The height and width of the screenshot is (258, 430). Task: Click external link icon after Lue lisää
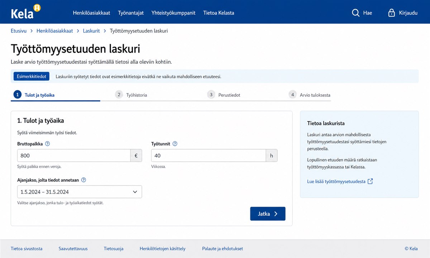point(371,181)
